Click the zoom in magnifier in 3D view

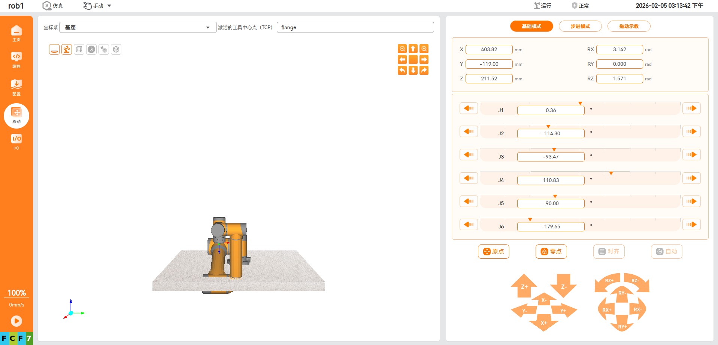point(424,49)
